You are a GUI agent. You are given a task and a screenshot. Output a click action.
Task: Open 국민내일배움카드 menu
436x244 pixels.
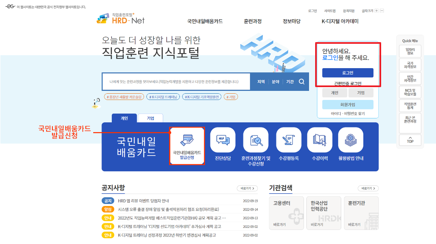pos(205,21)
